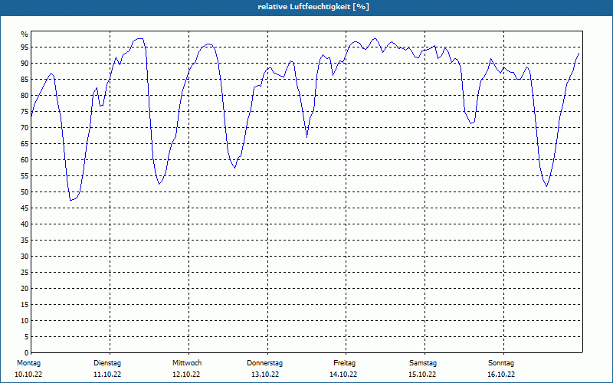Click the date label 16.10.22
The height and width of the screenshot is (383, 613).
501,375
